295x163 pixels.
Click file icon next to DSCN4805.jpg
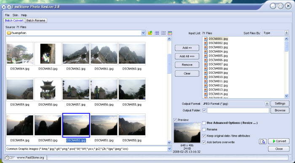206,56
